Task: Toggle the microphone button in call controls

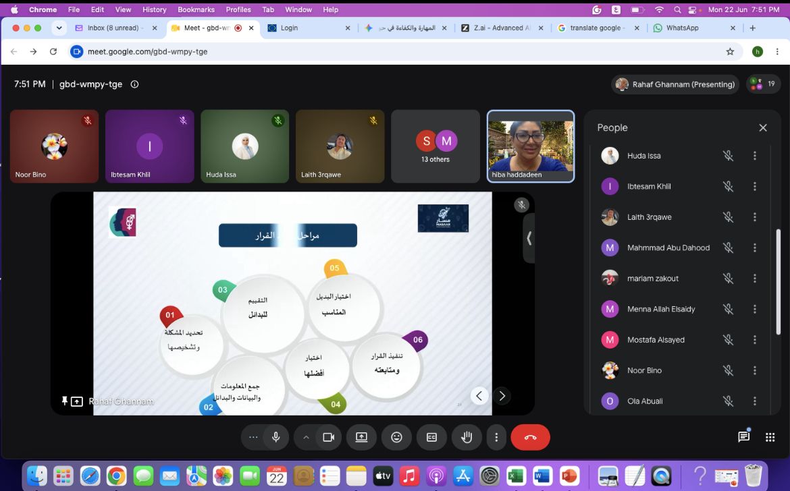Action: click(276, 437)
